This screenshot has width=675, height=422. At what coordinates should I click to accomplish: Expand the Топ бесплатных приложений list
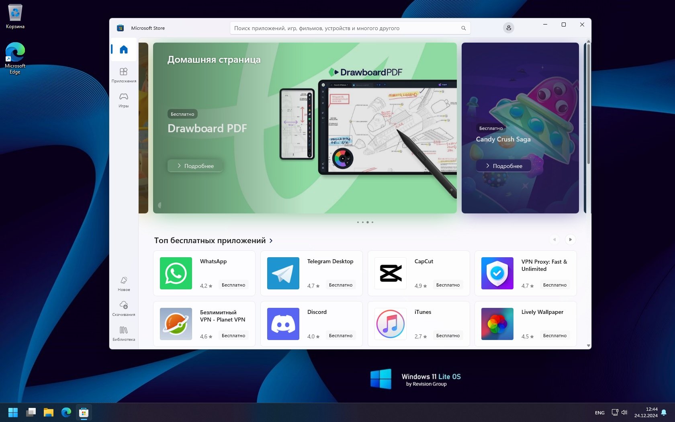[271, 241]
